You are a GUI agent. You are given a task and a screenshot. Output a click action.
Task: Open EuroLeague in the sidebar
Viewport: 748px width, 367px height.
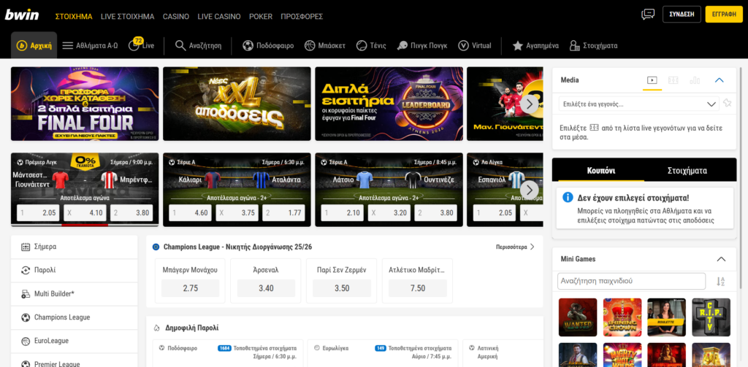point(75,341)
